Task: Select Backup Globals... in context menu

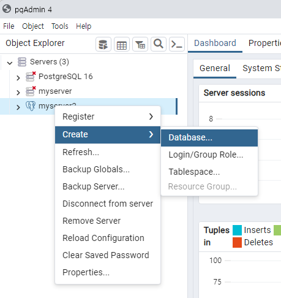Action: (x=108, y=169)
